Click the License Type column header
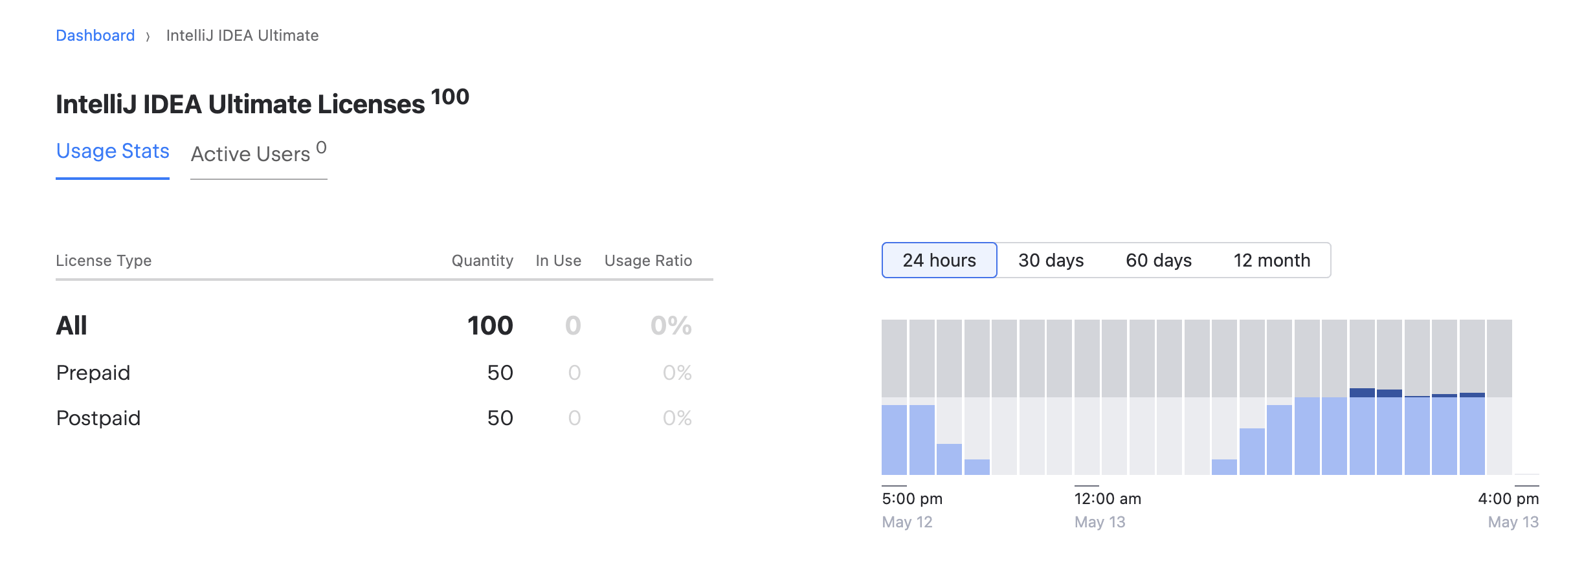 coord(104,261)
